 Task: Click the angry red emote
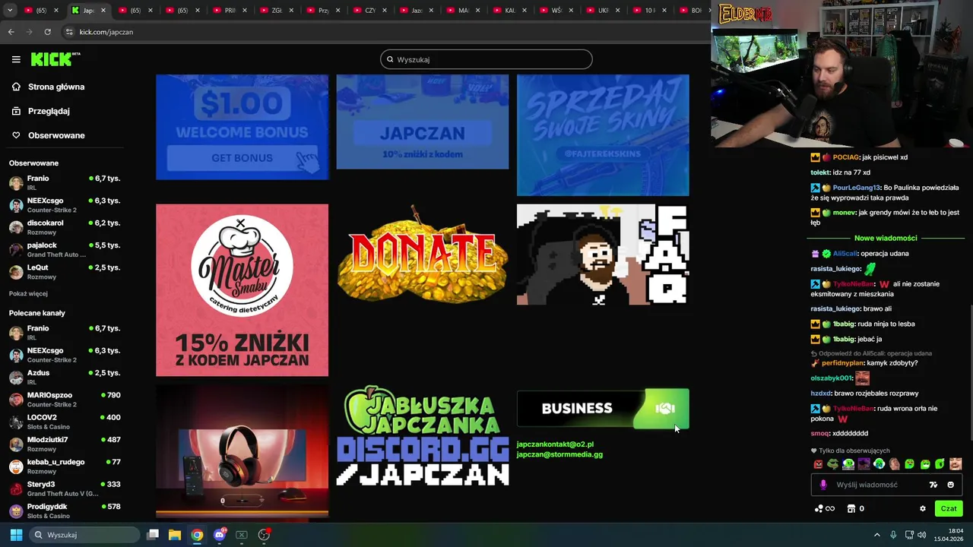coord(818,464)
